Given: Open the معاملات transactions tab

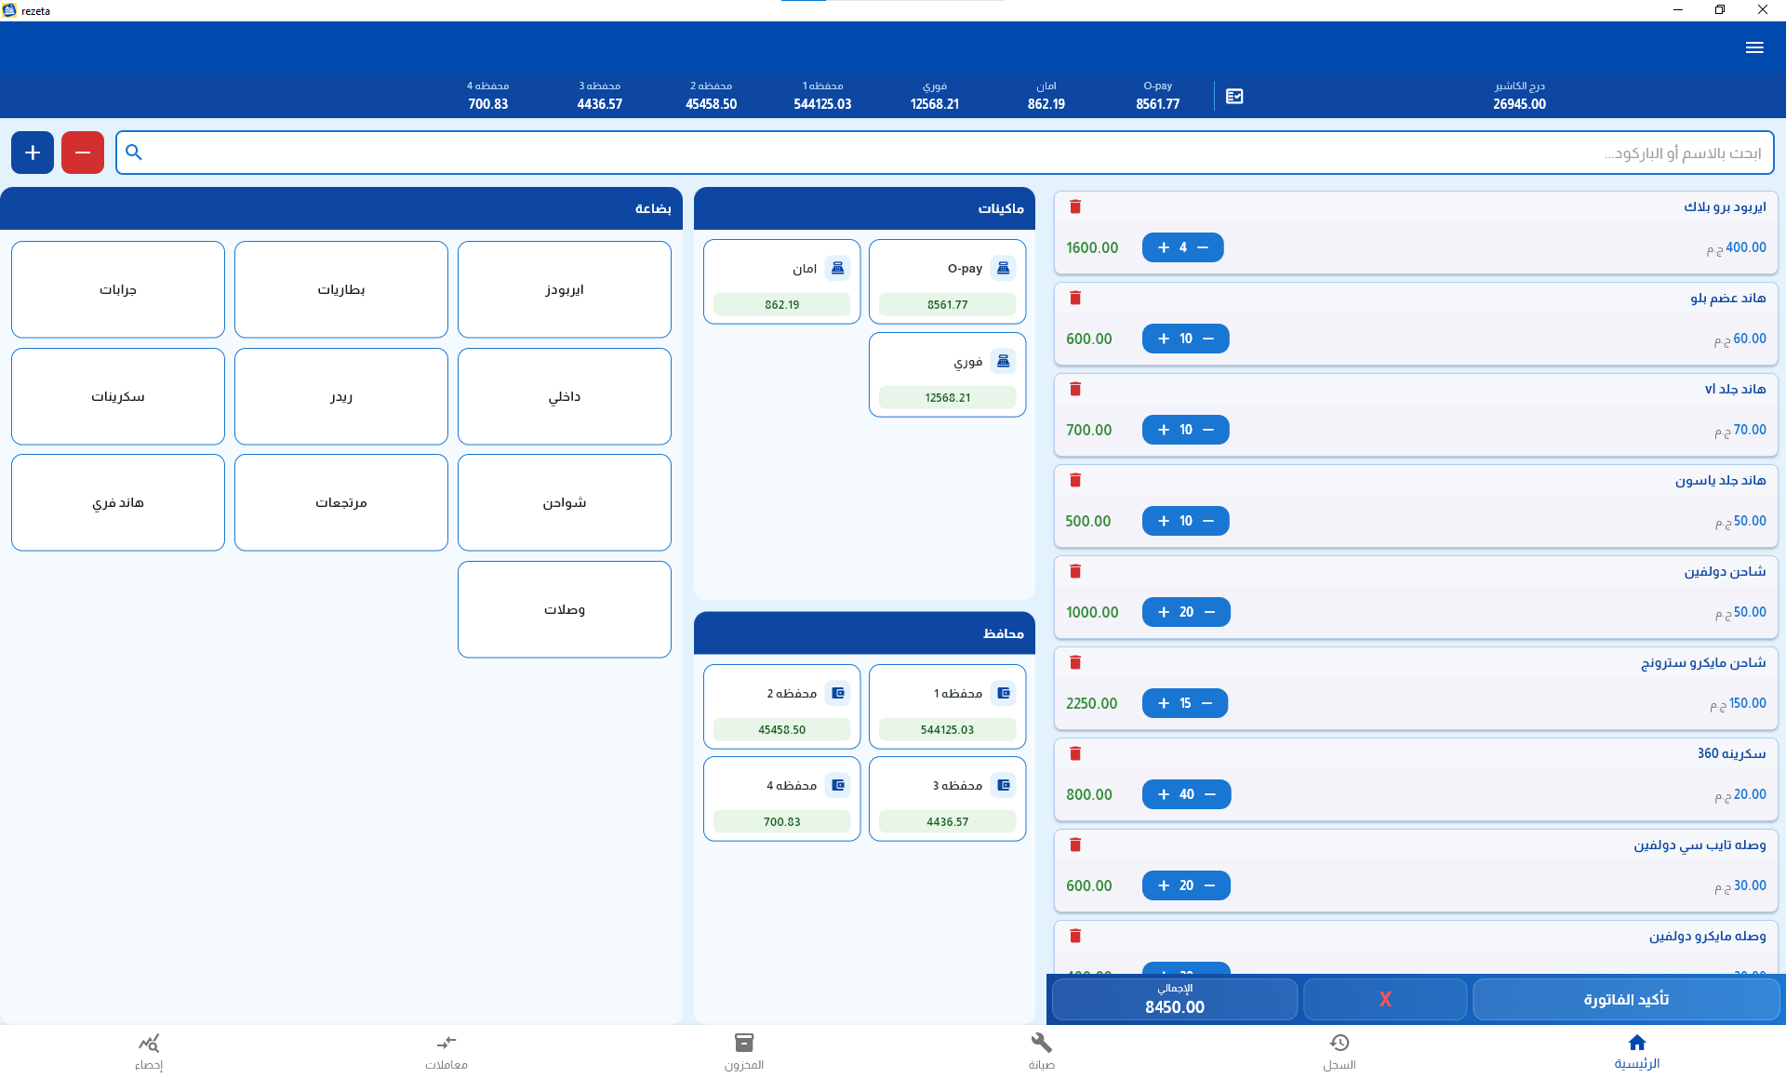Looking at the screenshot, I should point(446,1051).
